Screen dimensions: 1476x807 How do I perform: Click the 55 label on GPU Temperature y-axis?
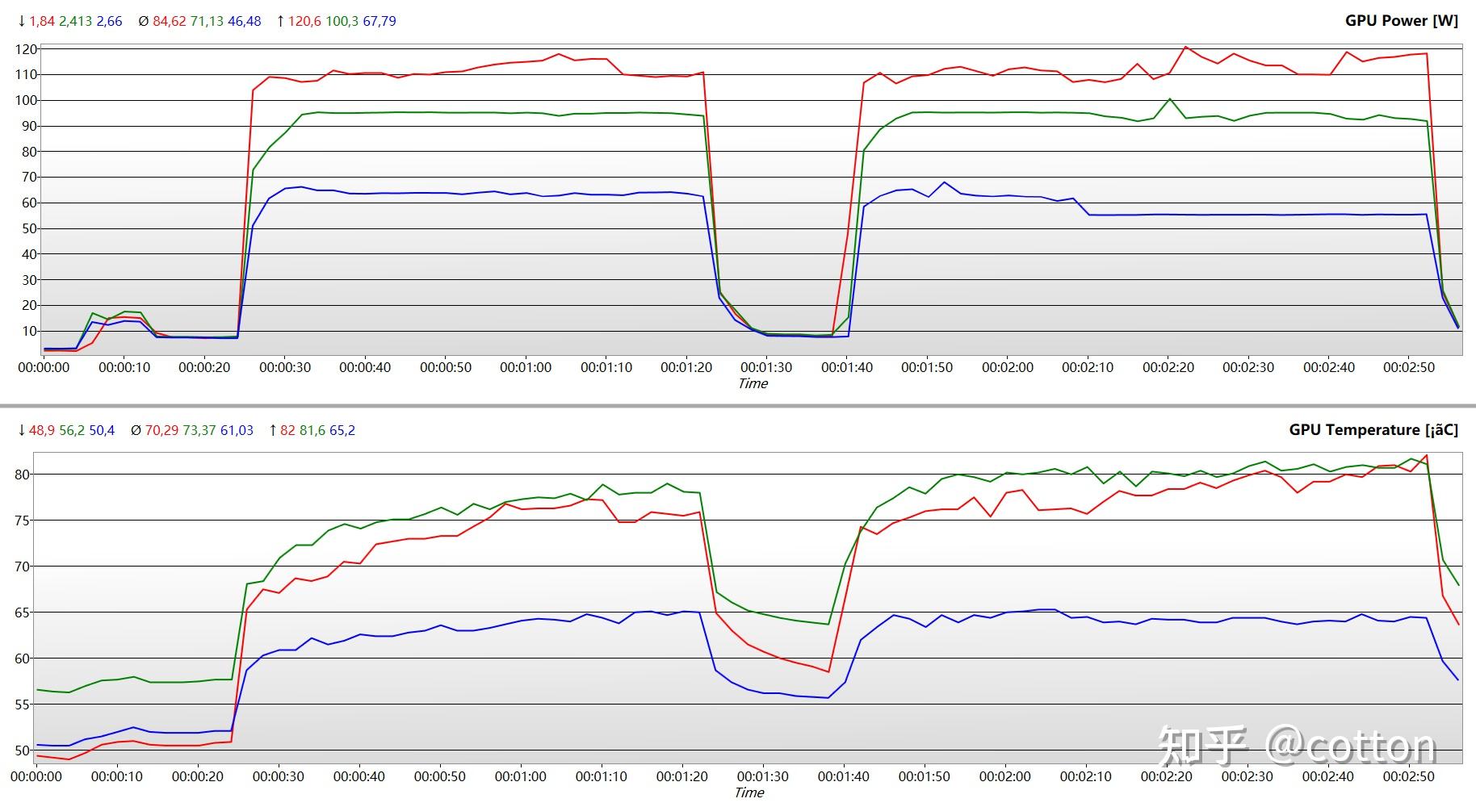point(23,705)
